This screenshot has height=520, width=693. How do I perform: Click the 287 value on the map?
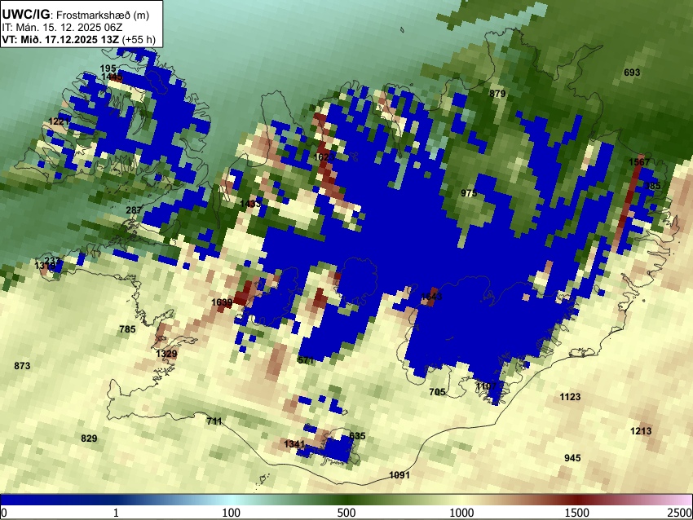[x=134, y=209]
